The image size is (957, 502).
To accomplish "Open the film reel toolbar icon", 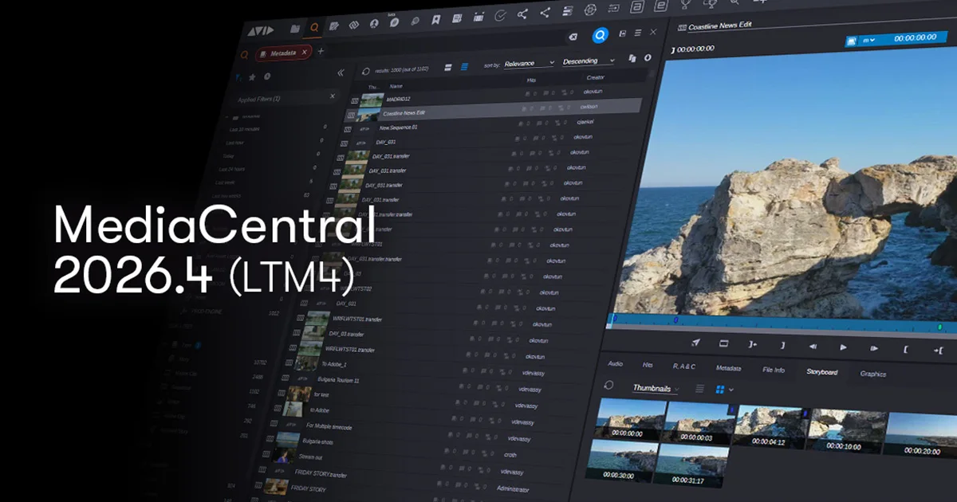I will (590, 10).
